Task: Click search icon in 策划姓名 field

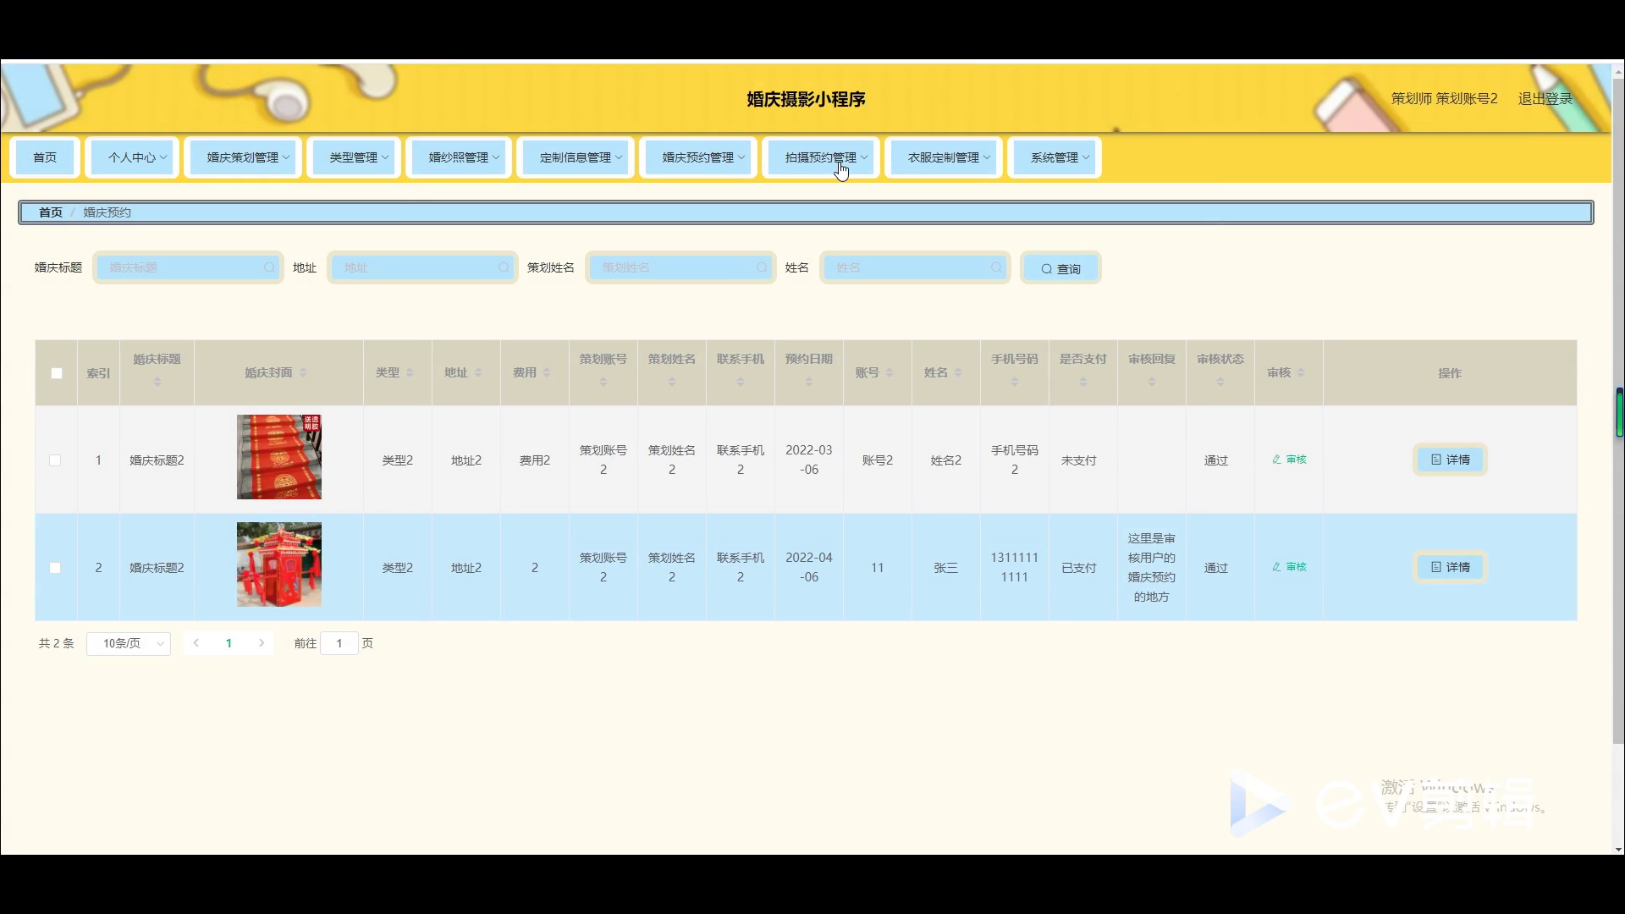Action: coord(762,267)
